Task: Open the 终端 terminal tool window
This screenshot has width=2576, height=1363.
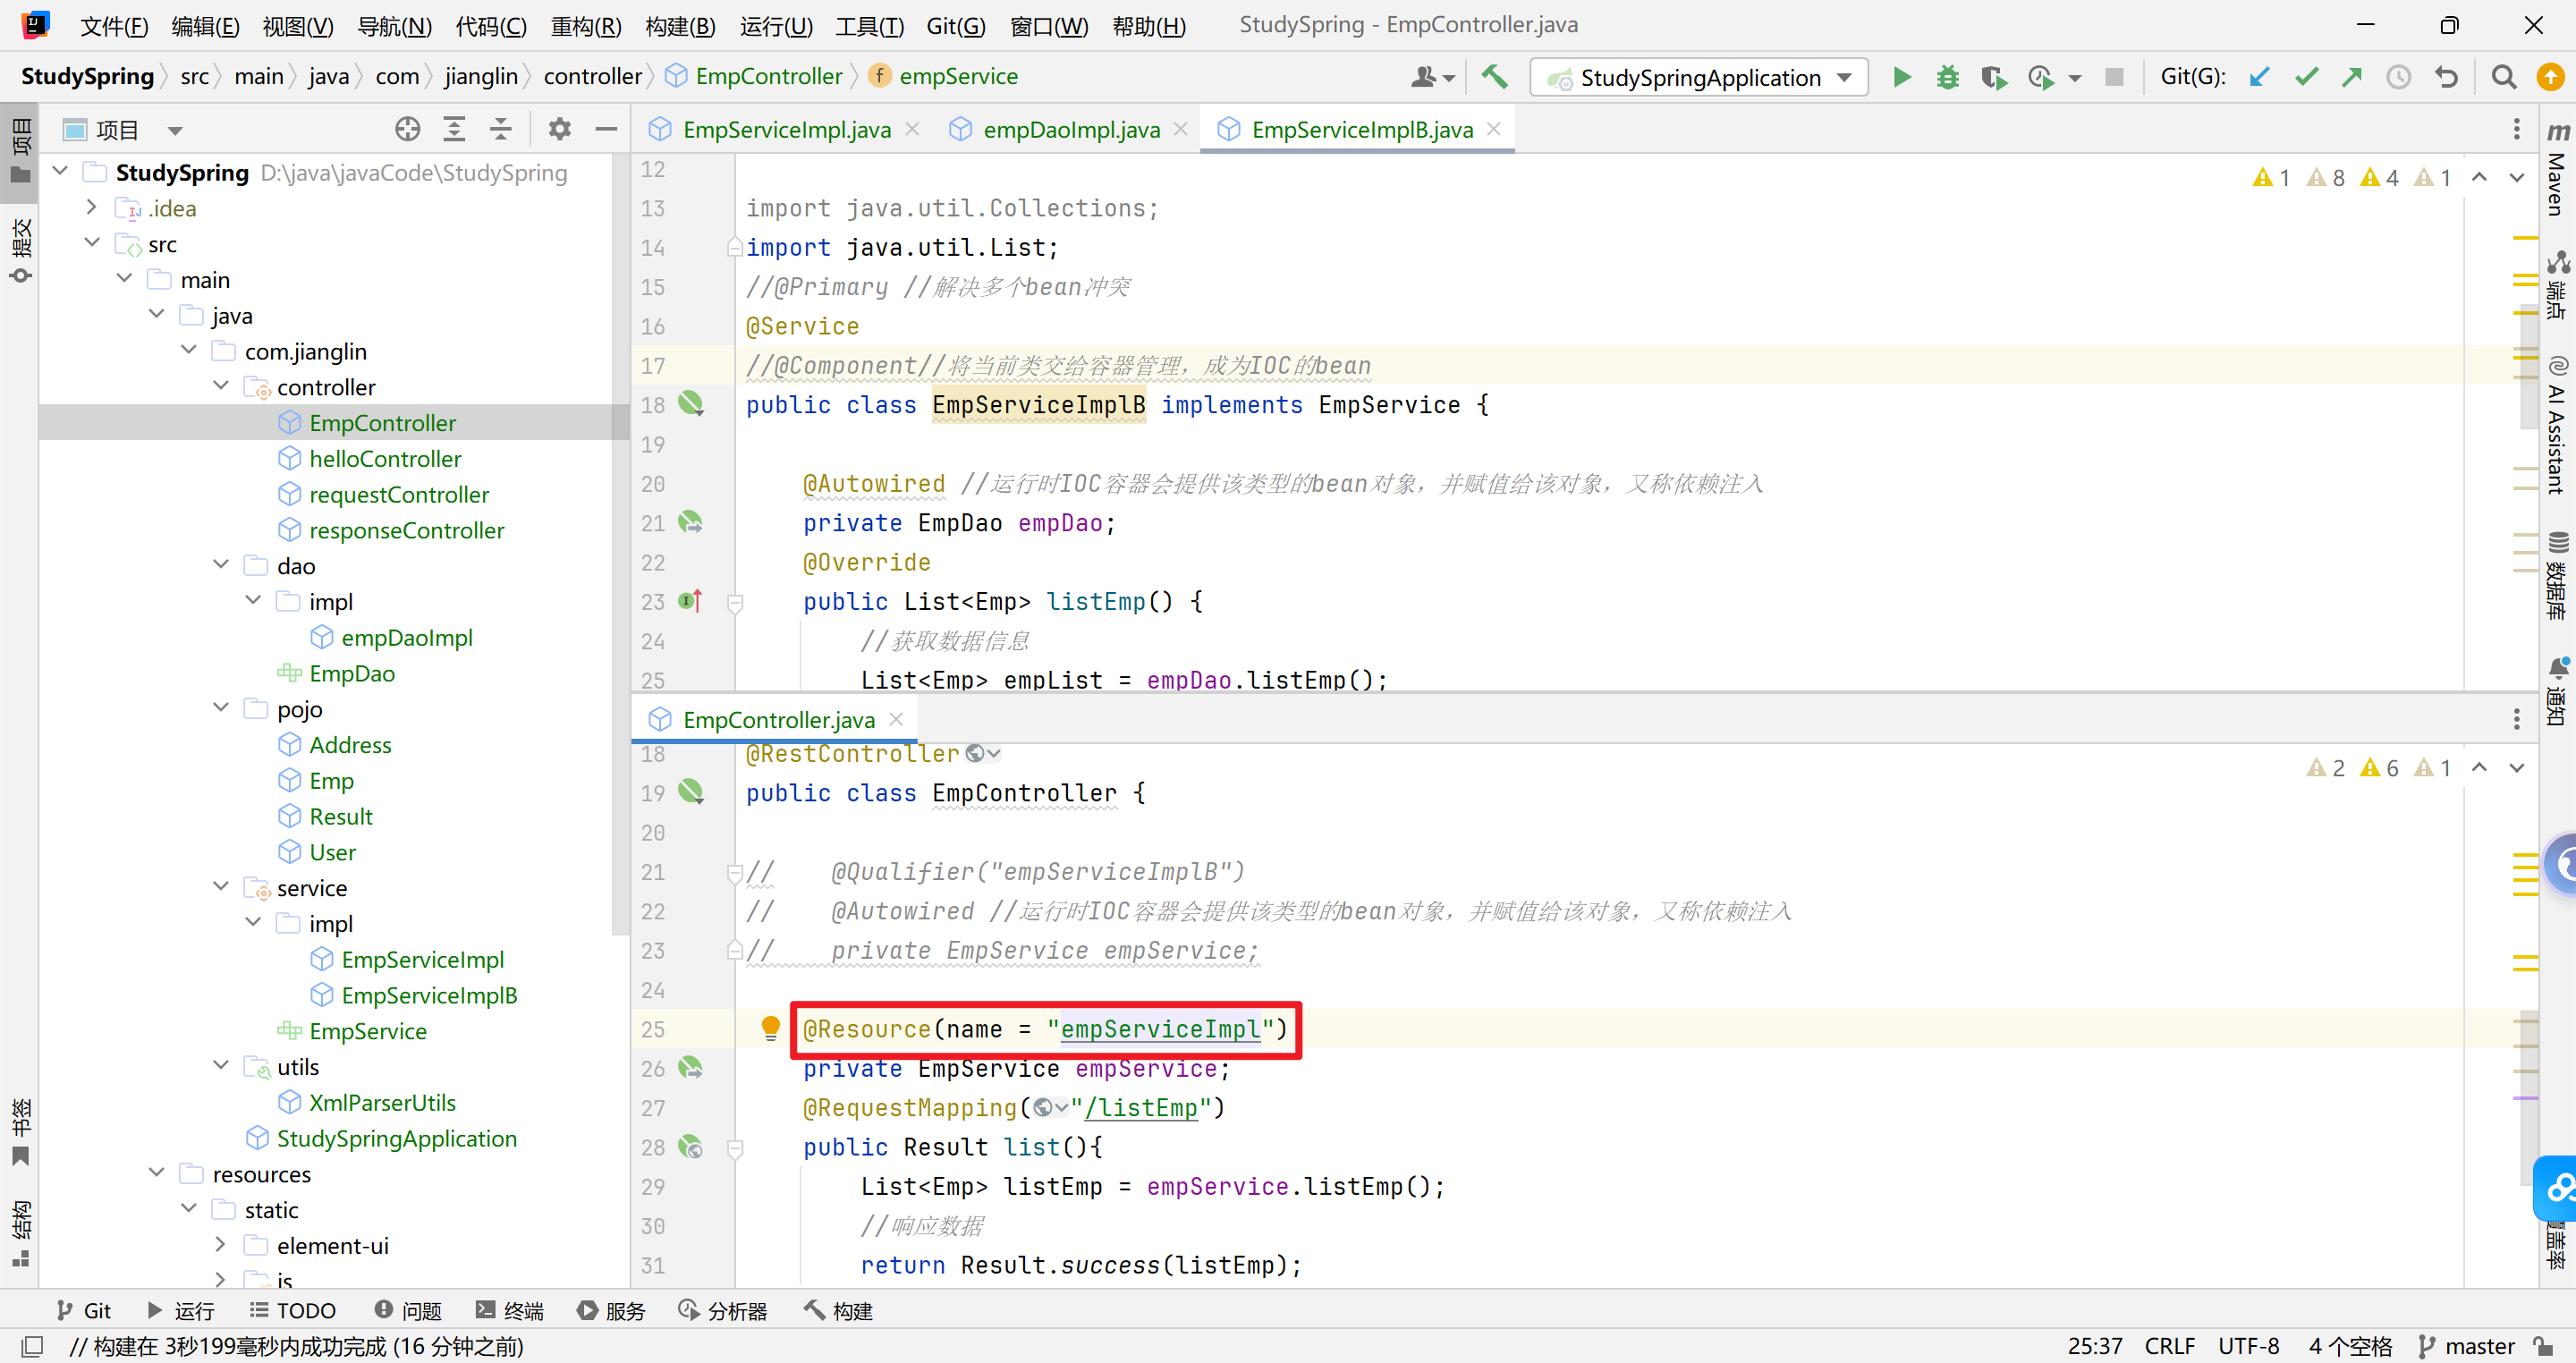Action: point(510,1310)
